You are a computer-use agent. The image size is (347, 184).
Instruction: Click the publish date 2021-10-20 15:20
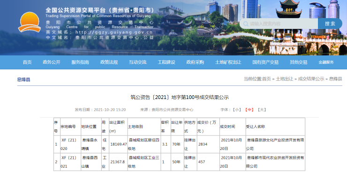tap(110, 110)
